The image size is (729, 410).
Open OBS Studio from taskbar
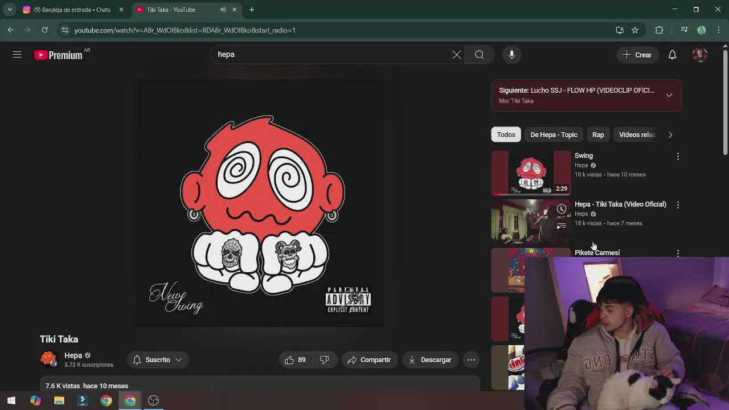click(x=153, y=400)
